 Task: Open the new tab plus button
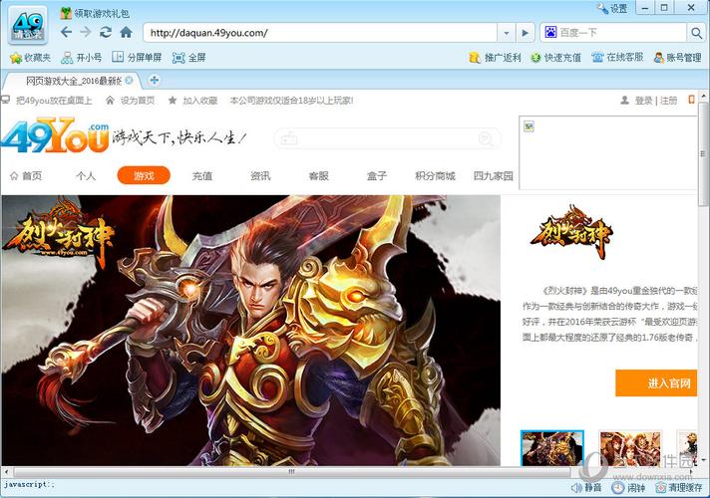point(155,80)
